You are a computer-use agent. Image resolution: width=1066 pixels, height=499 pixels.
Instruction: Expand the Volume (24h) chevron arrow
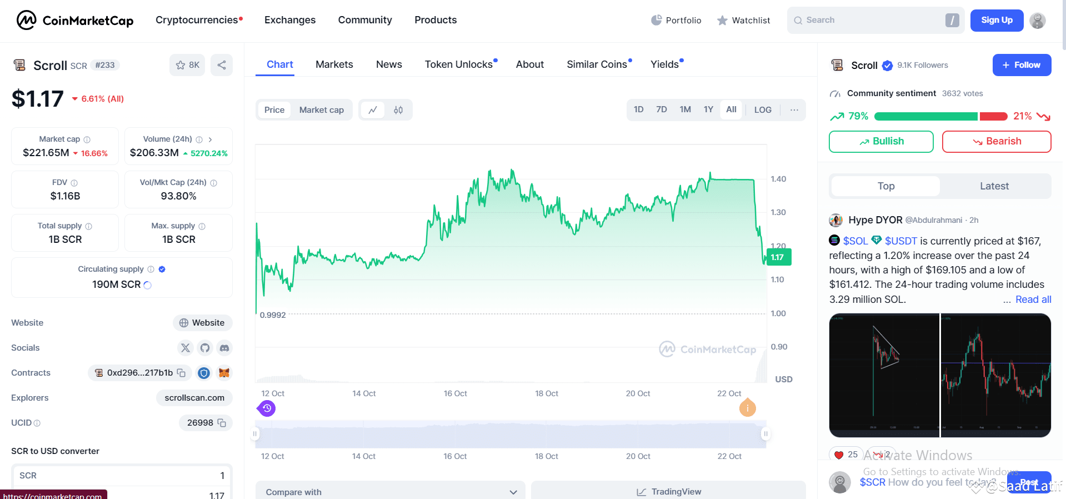[210, 139]
